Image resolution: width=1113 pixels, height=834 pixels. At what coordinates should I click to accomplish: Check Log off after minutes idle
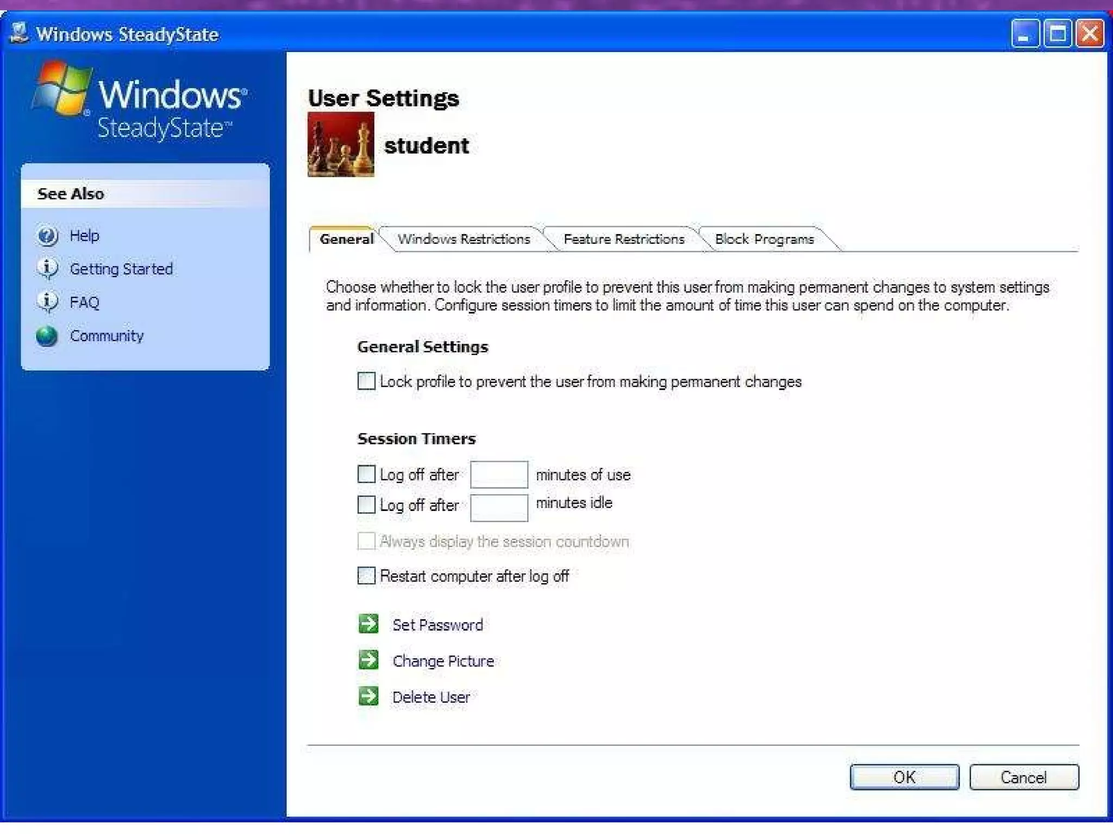pos(366,504)
